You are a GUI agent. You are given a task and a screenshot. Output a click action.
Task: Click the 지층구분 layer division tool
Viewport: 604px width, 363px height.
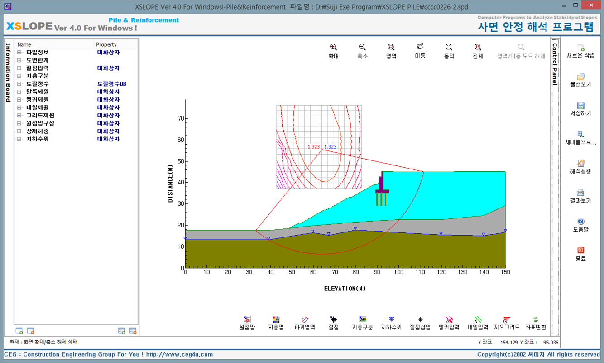click(362, 323)
